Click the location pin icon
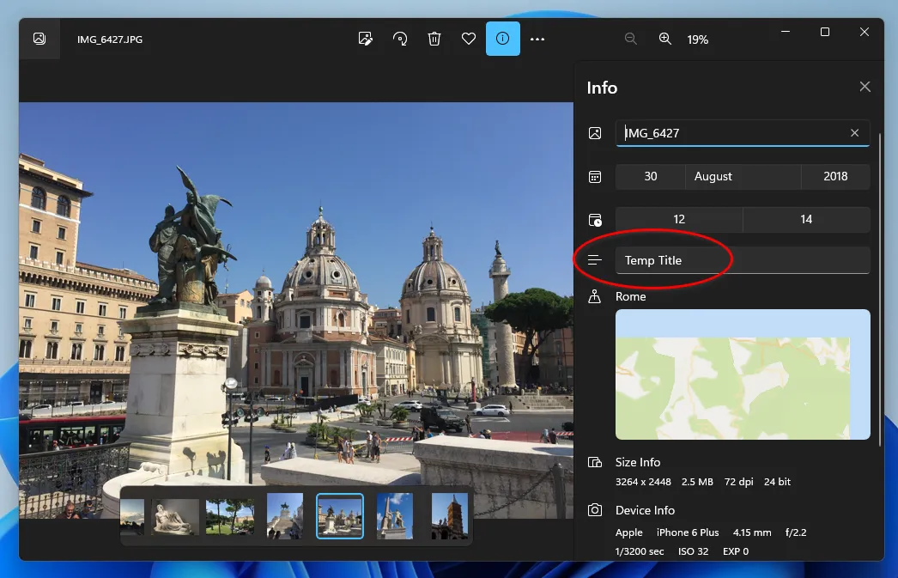Viewport: 898px width, 578px height. click(x=594, y=296)
